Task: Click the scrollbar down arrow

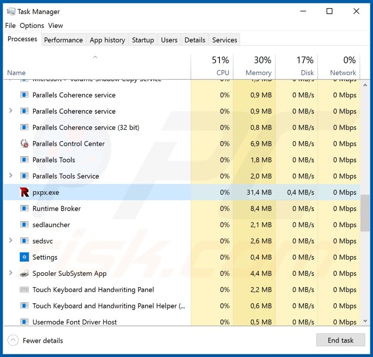Action: (x=365, y=321)
